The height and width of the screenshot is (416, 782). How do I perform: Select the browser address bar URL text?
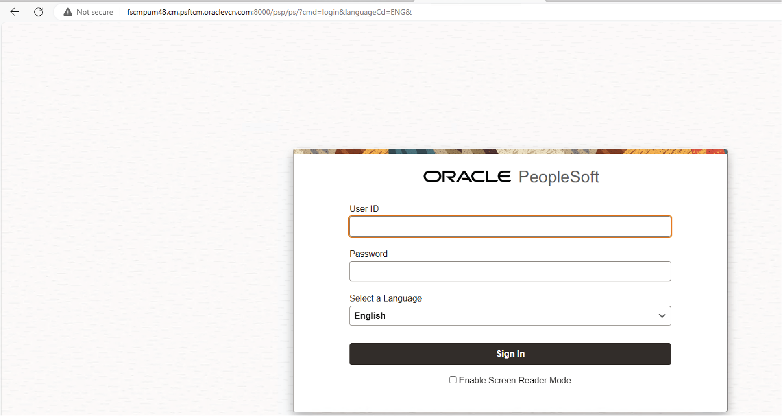coord(269,12)
